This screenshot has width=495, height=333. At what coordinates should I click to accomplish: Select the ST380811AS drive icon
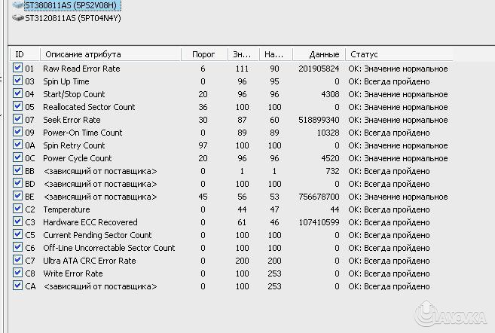click(x=18, y=5)
